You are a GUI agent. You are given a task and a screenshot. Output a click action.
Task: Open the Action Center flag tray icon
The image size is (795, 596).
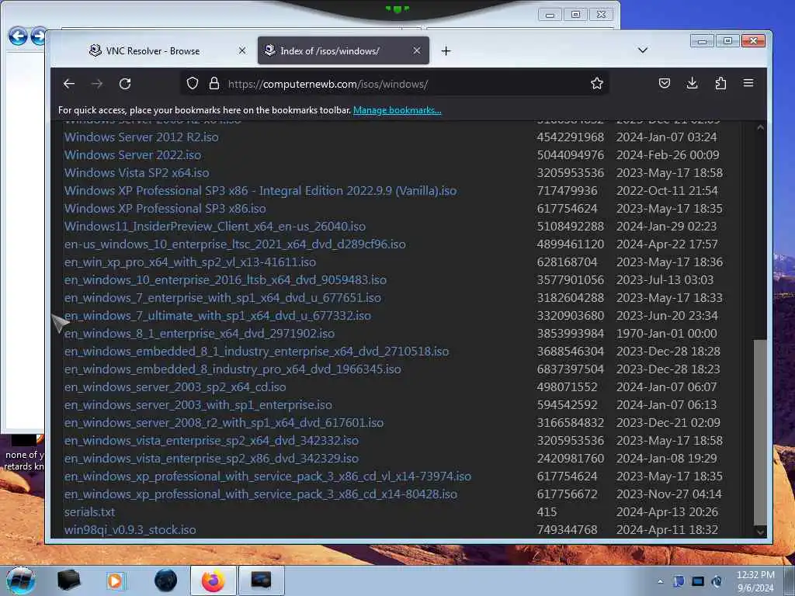[679, 581]
